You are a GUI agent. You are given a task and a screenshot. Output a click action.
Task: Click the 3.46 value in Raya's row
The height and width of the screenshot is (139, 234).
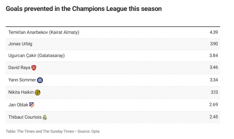click(x=213, y=67)
